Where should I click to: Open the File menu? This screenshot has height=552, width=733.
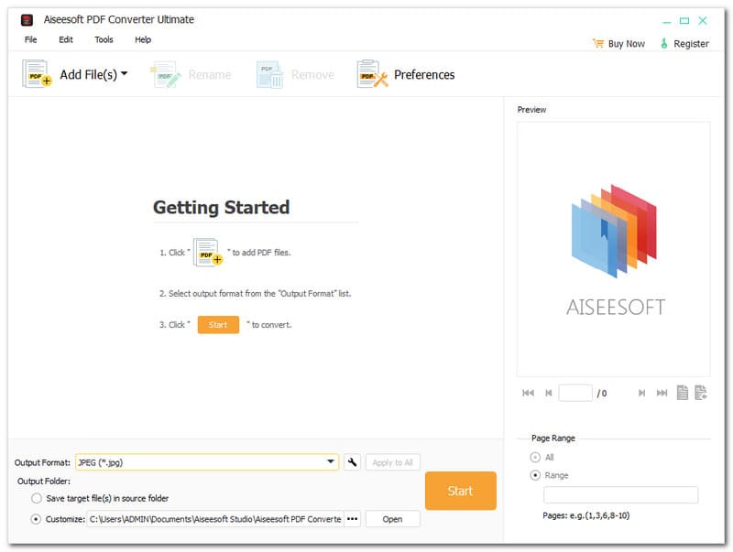pyautogui.click(x=31, y=39)
